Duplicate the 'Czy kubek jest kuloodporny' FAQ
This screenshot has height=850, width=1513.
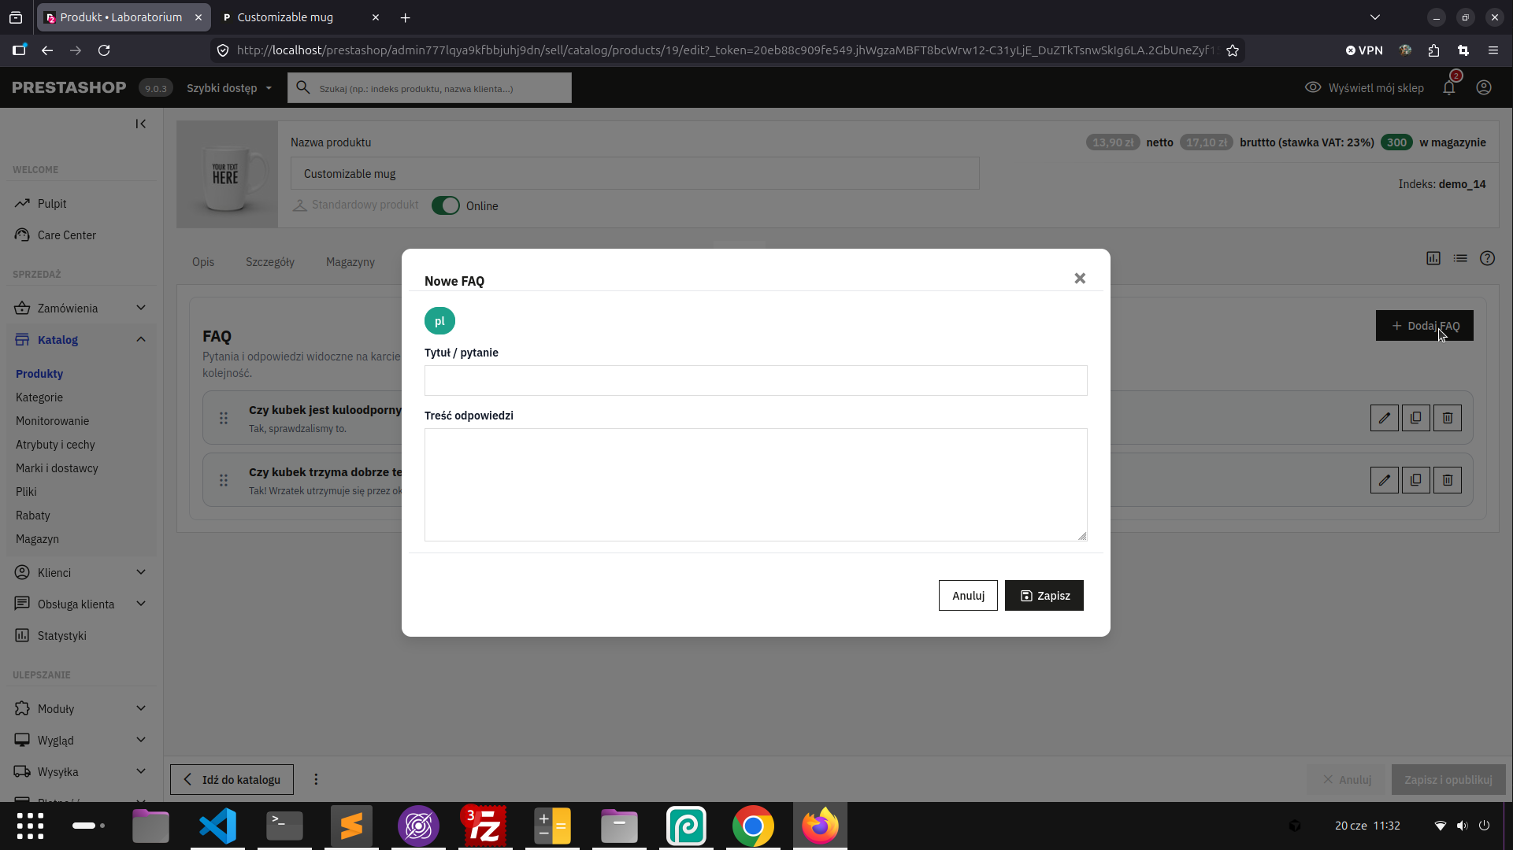(1416, 418)
